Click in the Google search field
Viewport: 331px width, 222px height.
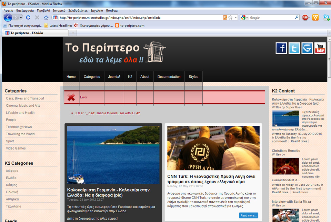[271, 18]
